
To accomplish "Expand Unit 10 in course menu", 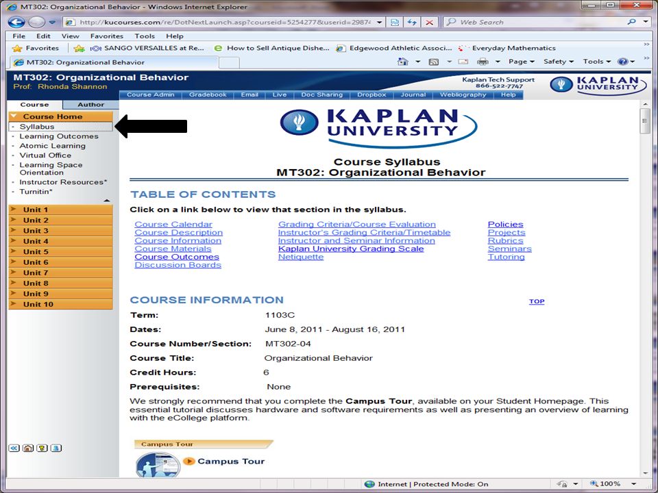I will click(60, 304).
